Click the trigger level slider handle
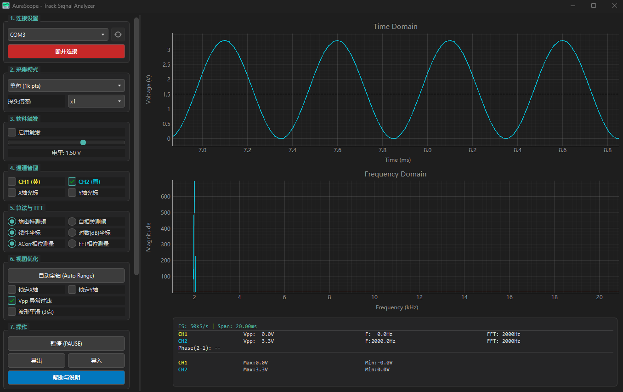The height and width of the screenshot is (392, 623). pyautogui.click(x=83, y=142)
